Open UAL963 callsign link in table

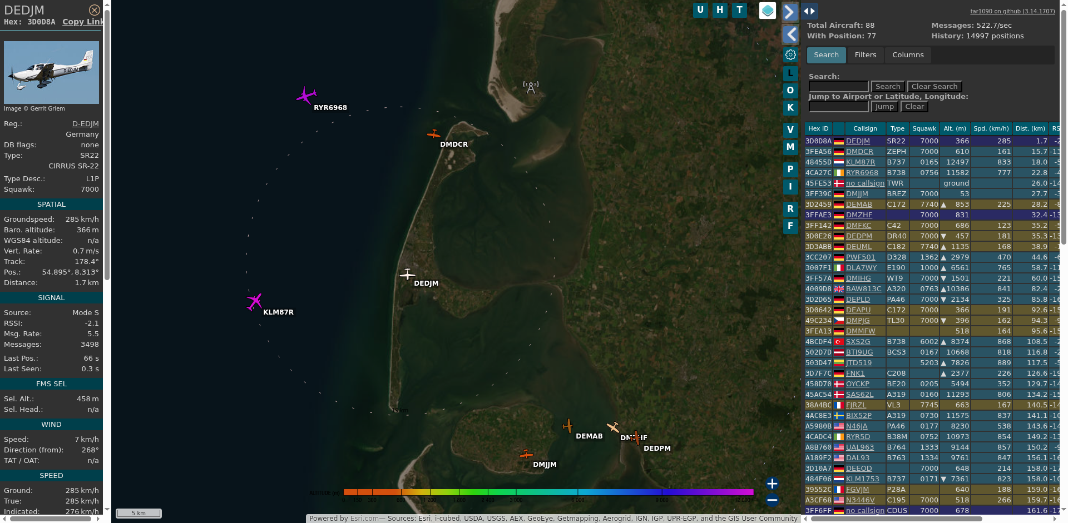pyautogui.click(x=859, y=447)
